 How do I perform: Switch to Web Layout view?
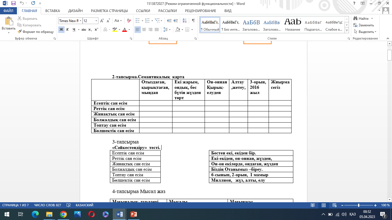[335, 205]
